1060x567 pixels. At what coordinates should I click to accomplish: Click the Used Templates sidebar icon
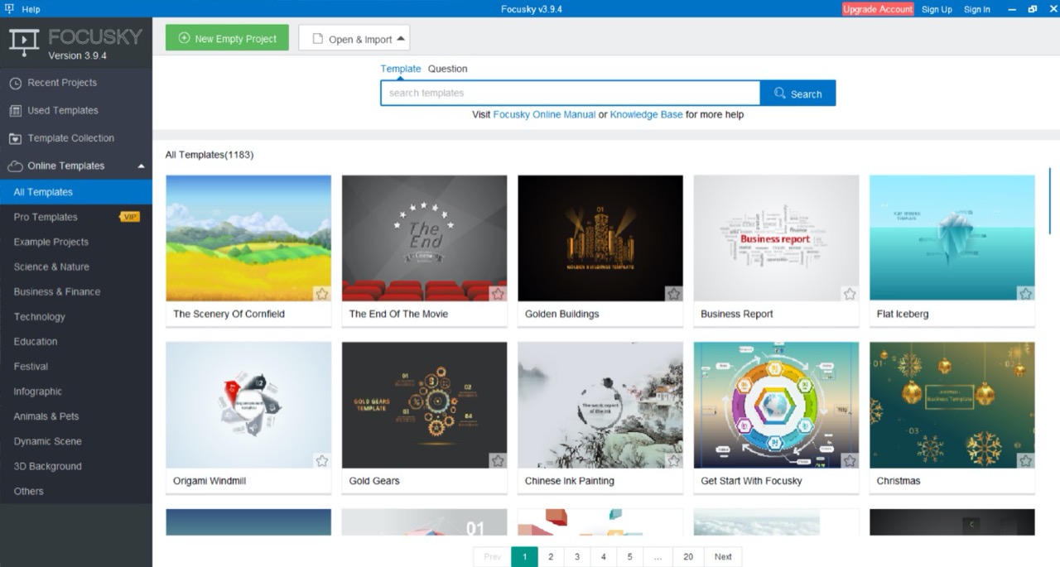coord(15,111)
